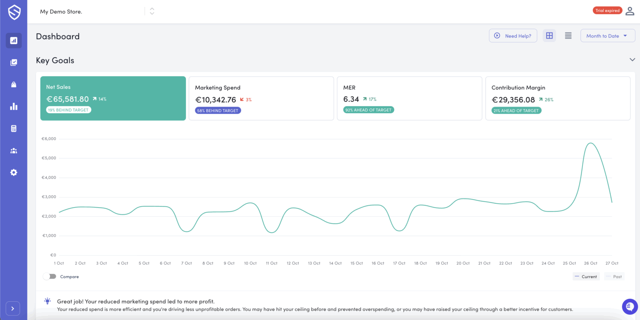Screen dimensions: 640x320
Task: Switch dashboard to list view
Action: (568, 35)
